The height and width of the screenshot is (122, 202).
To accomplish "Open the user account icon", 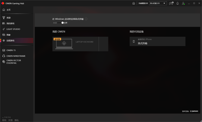I will tap(183, 3).
